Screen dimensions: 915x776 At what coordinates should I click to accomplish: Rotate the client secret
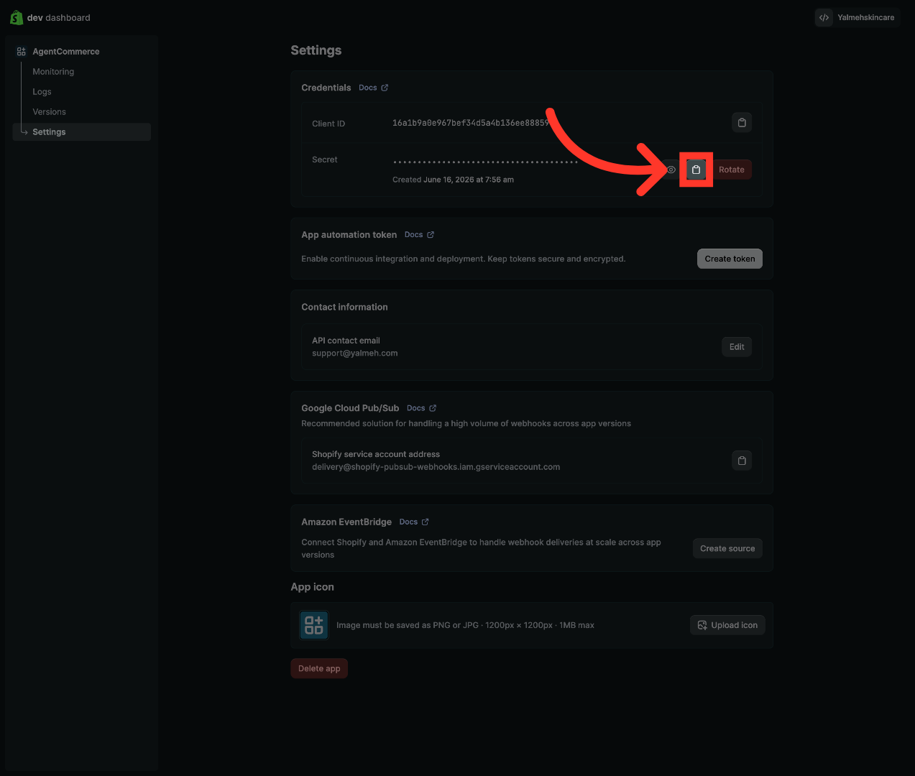click(x=732, y=170)
